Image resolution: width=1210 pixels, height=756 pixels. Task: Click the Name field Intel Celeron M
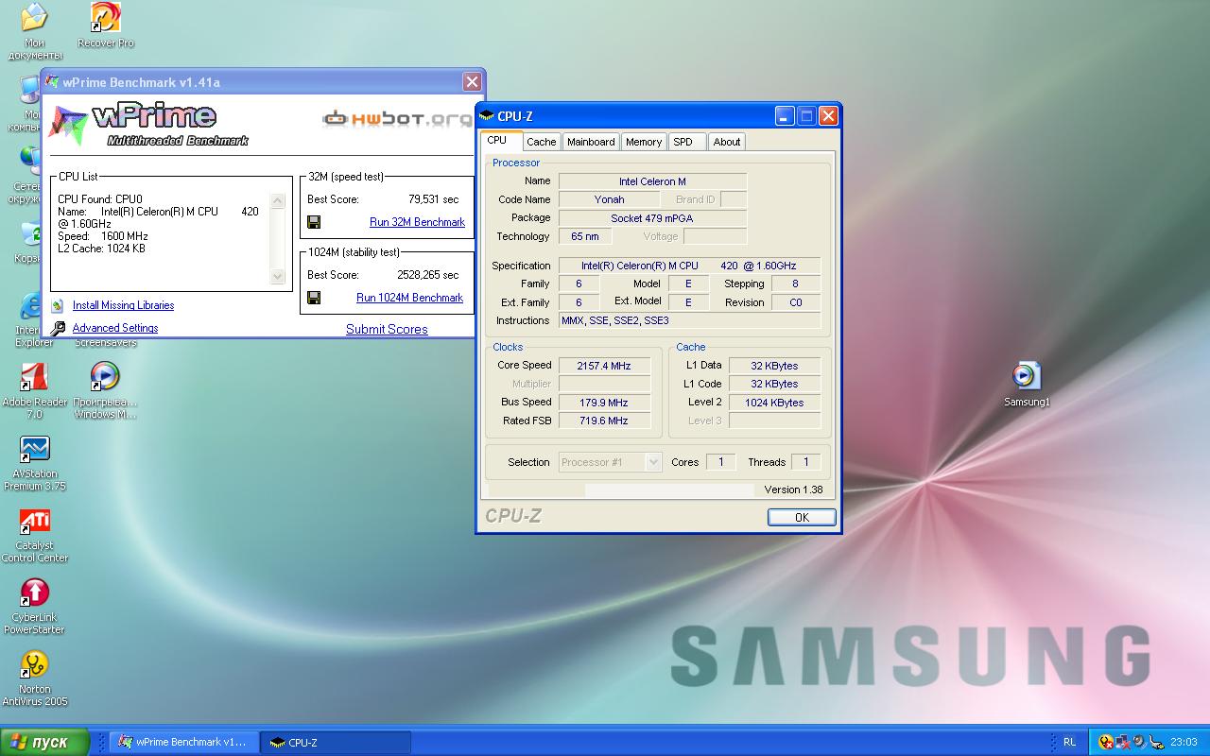click(x=652, y=181)
